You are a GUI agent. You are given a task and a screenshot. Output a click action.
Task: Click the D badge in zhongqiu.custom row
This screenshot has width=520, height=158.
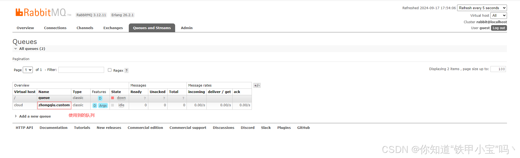(95, 105)
